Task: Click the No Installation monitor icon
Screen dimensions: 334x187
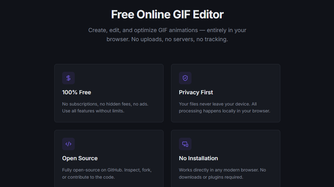Action: point(185,144)
